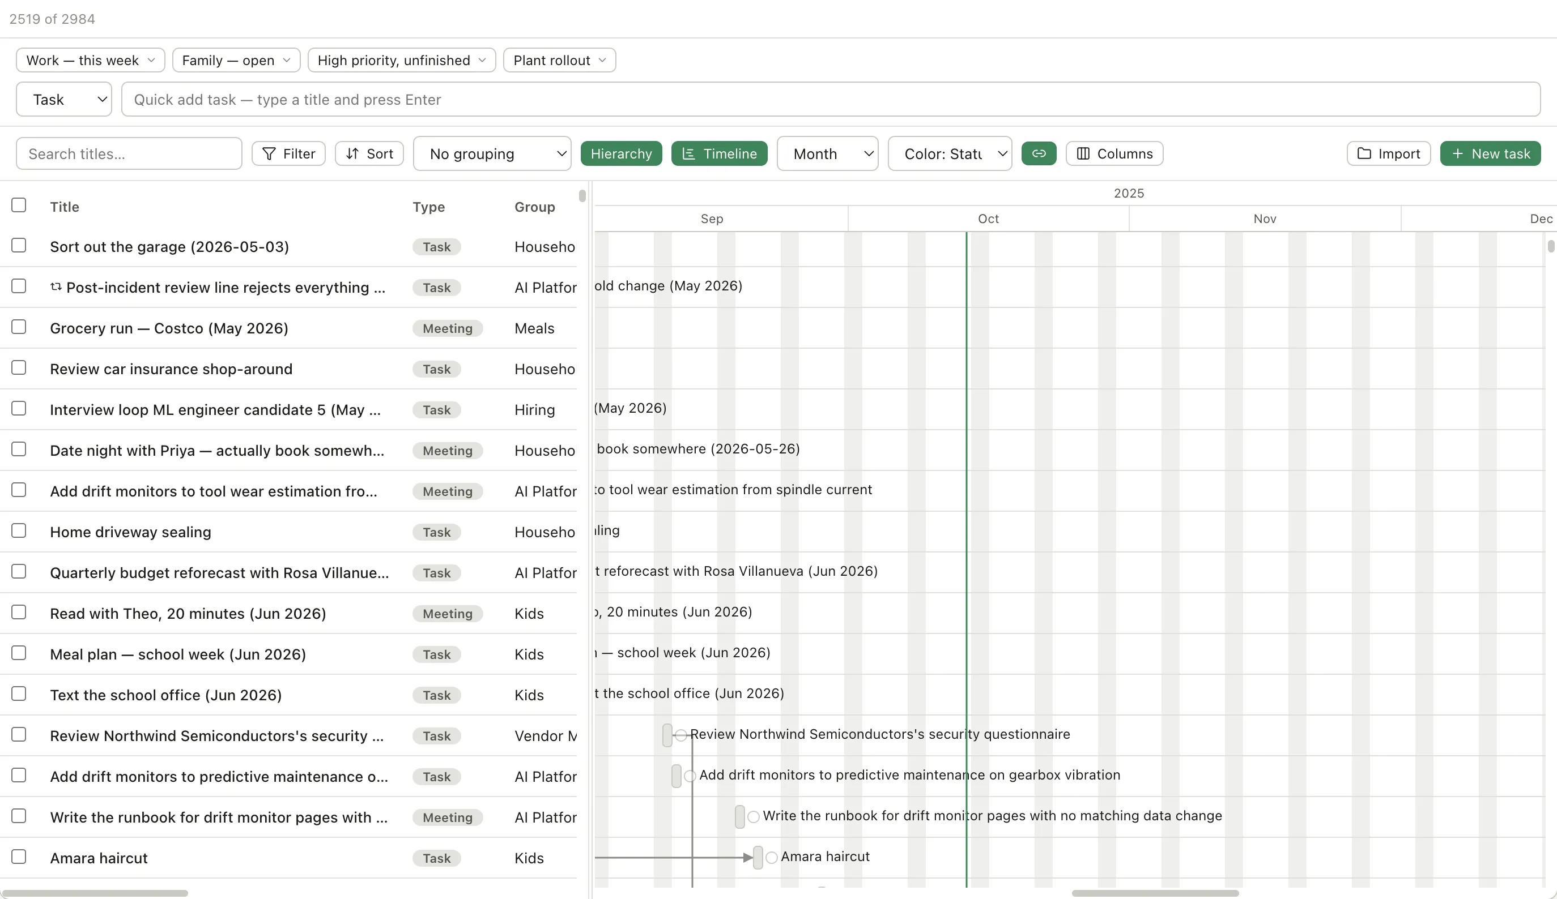Click the Meals group cell
This screenshot has height=899, width=1557.
[534, 328]
